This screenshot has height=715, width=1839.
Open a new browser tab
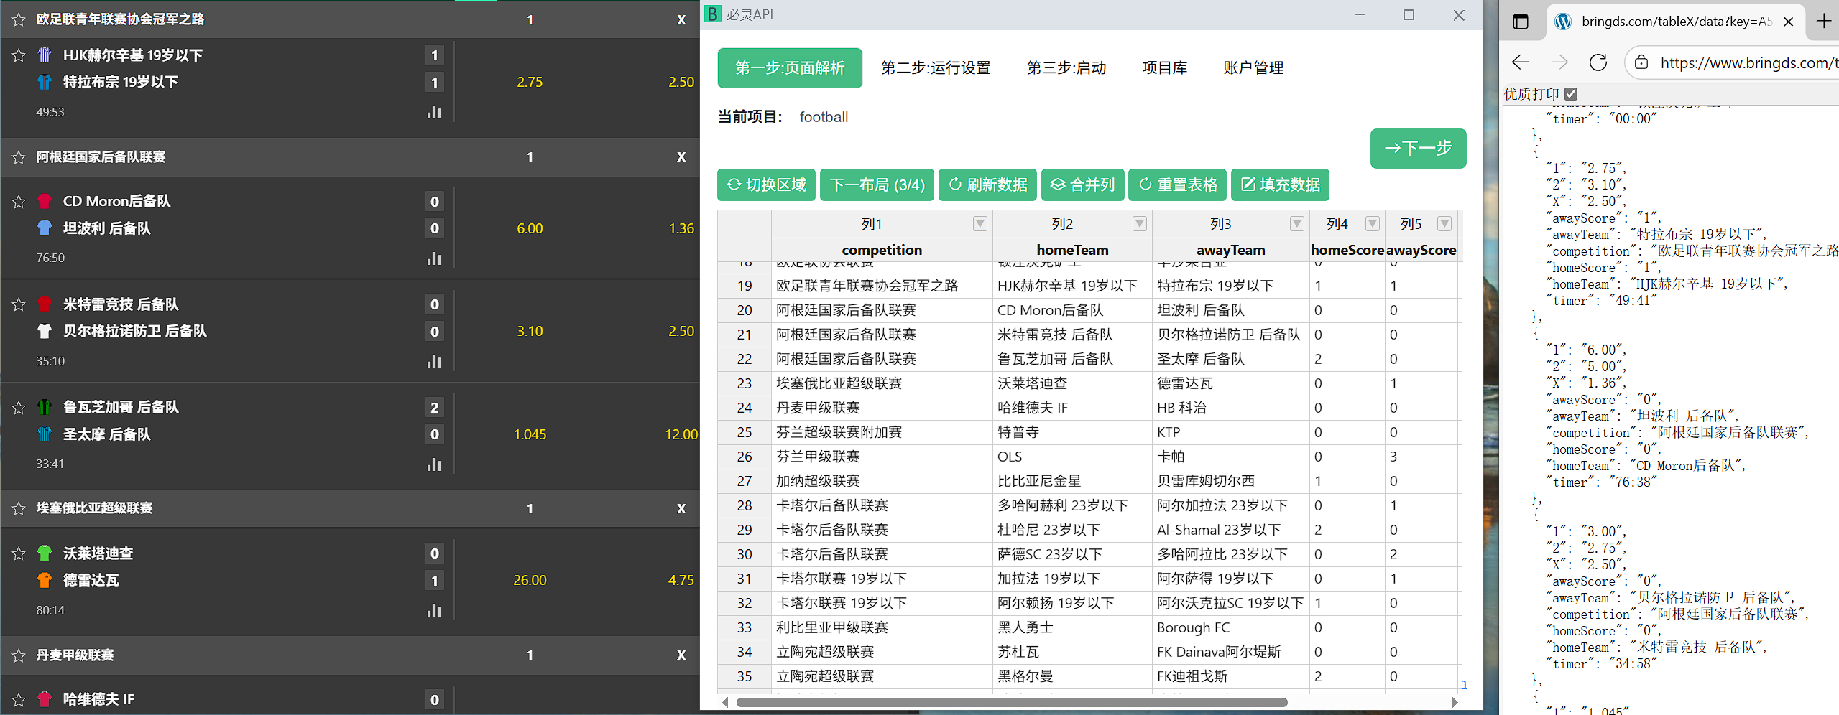coord(1824,22)
